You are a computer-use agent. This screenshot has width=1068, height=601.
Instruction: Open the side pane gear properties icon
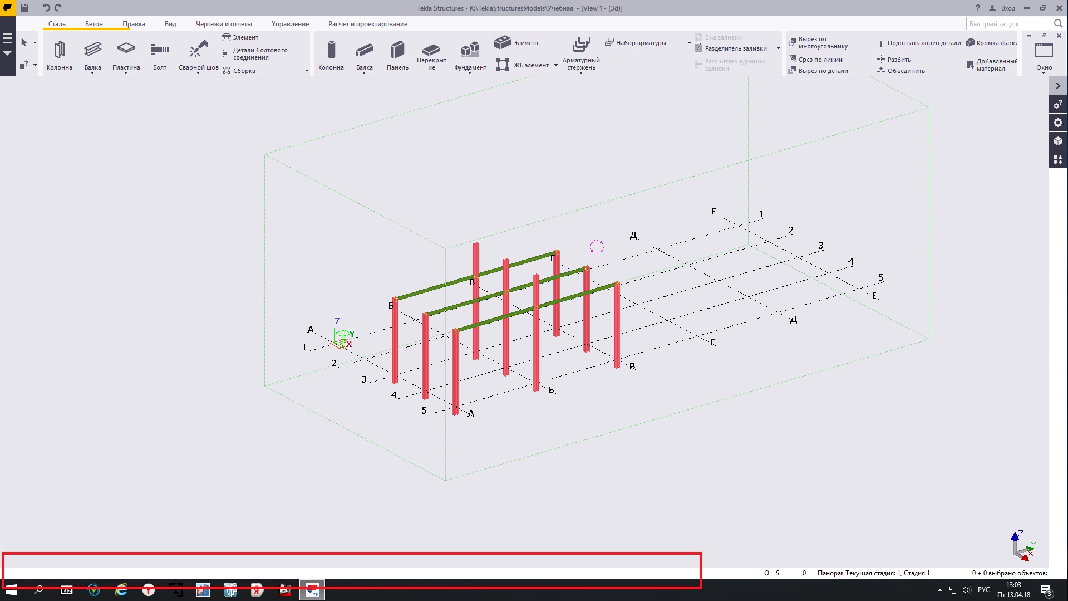coord(1058,123)
